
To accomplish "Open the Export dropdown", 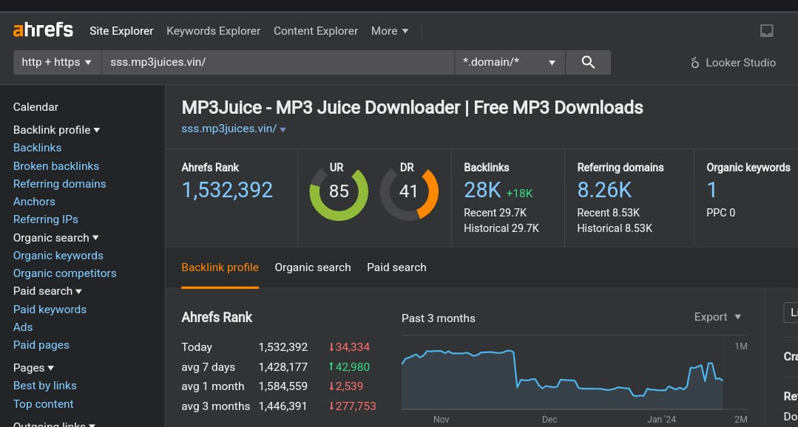I will [717, 317].
